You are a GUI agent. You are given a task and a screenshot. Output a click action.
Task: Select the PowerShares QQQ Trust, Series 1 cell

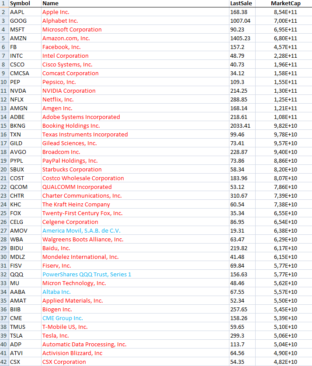pos(135,274)
